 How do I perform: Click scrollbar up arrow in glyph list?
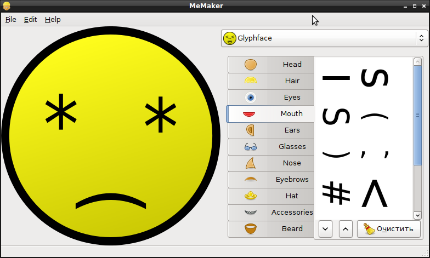coord(417,61)
